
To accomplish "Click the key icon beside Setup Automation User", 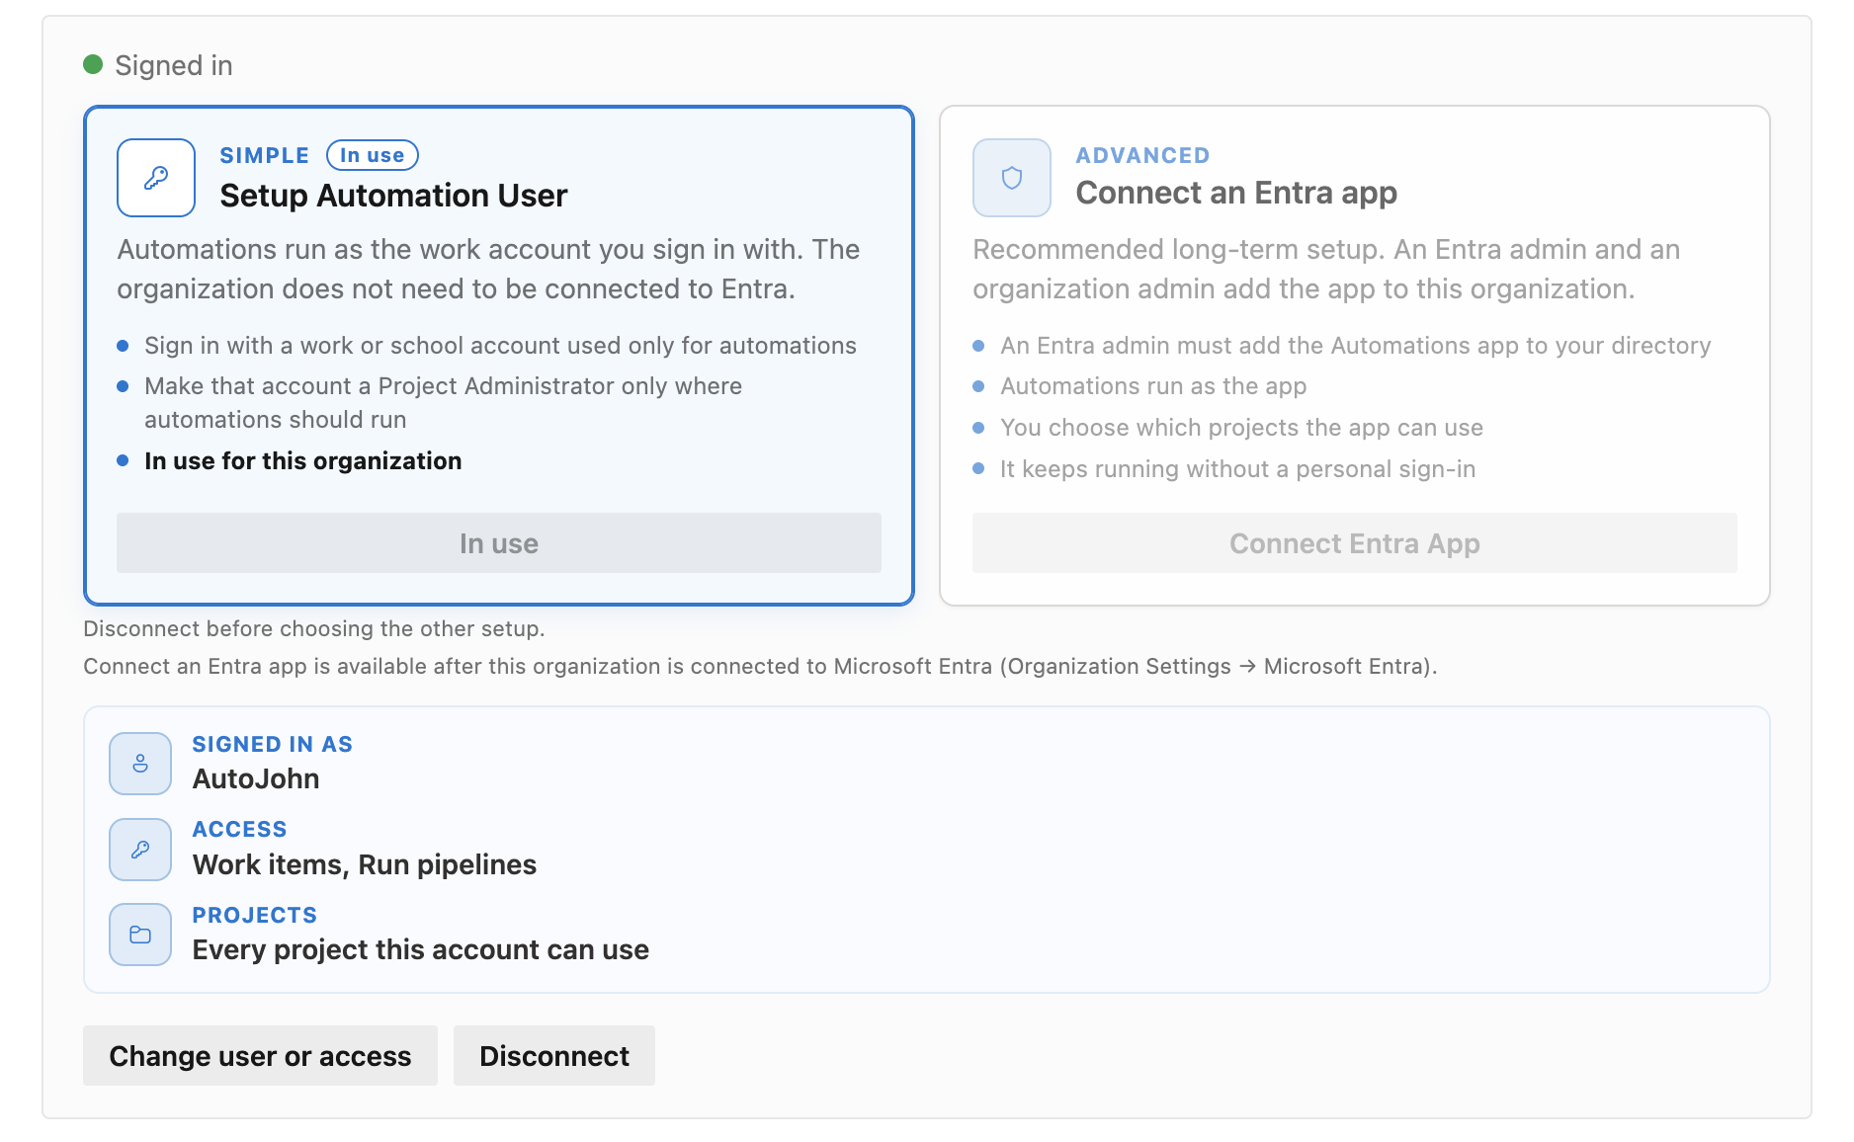I will [156, 178].
